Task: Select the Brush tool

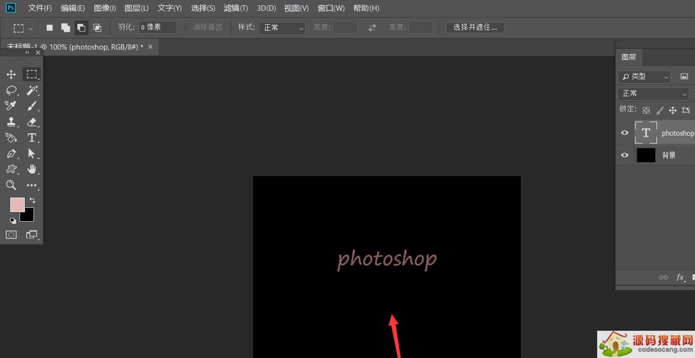Action: click(x=32, y=106)
